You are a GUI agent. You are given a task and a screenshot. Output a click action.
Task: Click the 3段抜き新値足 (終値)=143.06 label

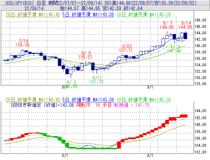(42, 105)
